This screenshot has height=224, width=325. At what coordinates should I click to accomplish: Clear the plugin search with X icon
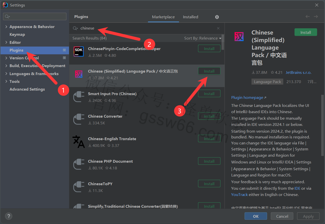click(218, 28)
